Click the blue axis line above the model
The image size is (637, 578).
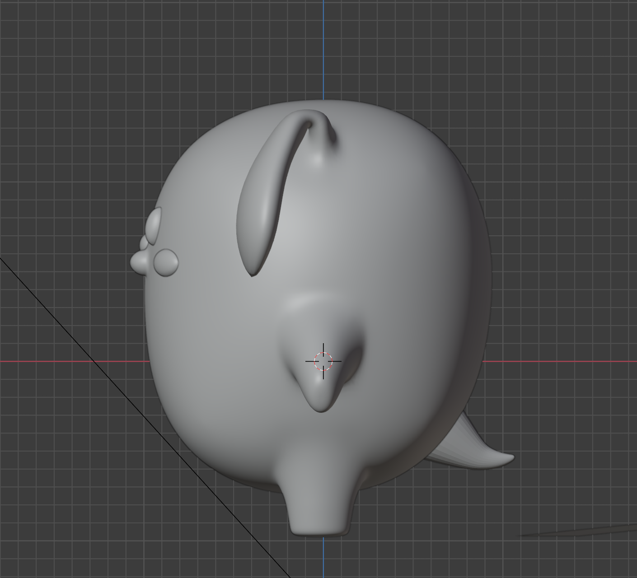click(323, 45)
